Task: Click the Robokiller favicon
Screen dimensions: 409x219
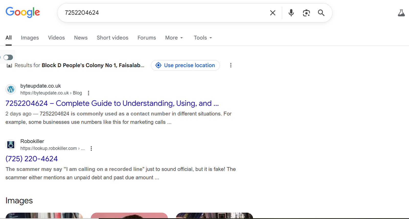Action: pyautogui.click(x=11, y=145)
